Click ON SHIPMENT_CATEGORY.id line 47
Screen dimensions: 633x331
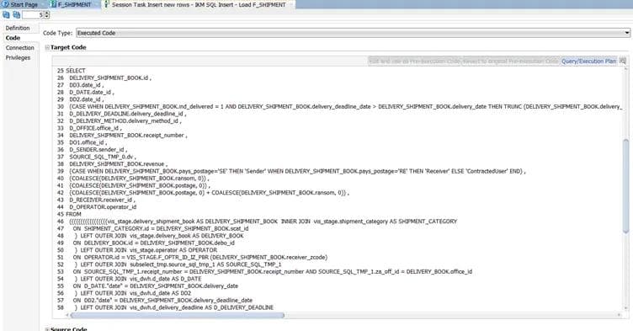[x=161, y=229]
